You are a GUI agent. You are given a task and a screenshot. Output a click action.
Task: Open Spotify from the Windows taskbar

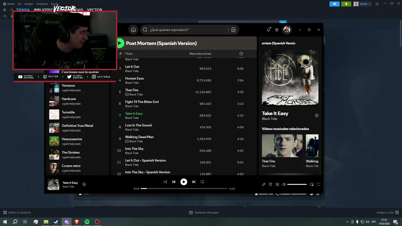[x=87, y=222]
